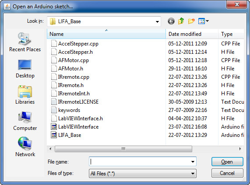Select the AccelStepper.cpp file icon
This screenshot has width=250, height=185.
point(54,43)
